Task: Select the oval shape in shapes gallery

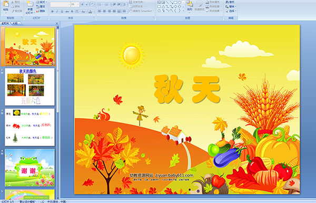Action: point(180,3)
